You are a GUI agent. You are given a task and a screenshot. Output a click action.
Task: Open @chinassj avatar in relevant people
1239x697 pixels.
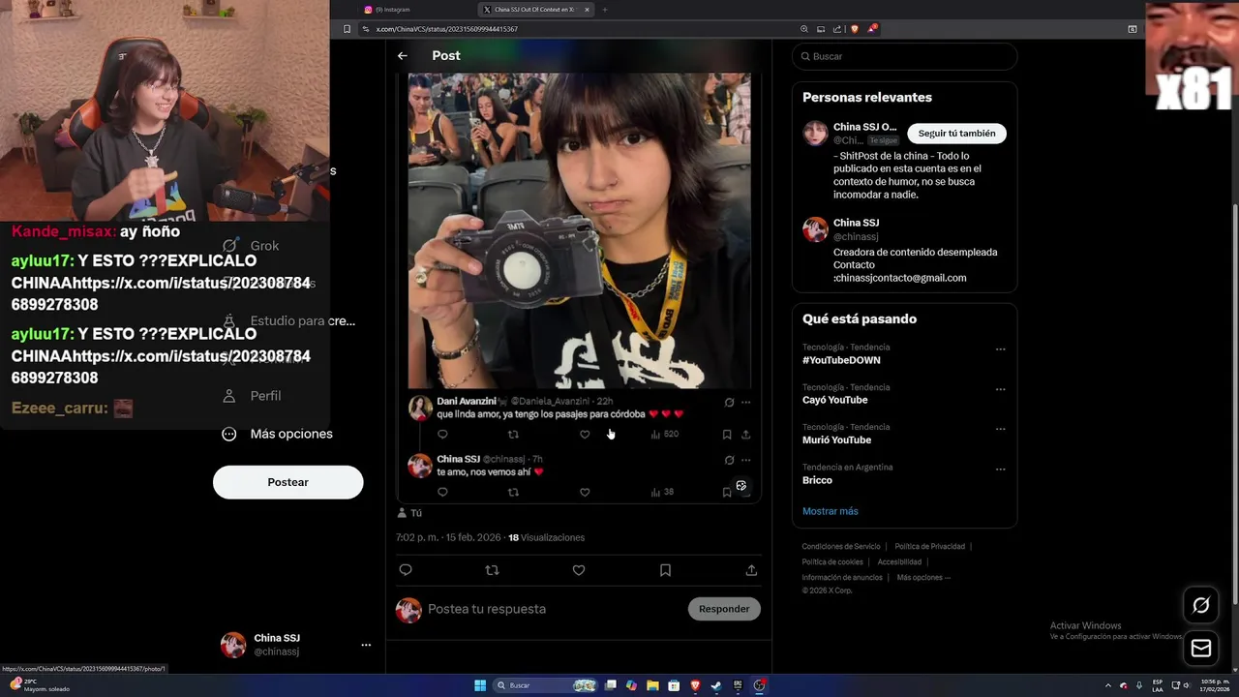(x=816, y=229)
